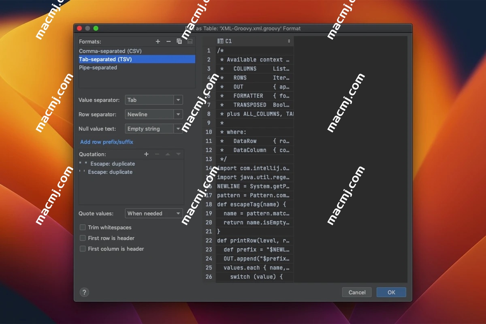Click the save format floppy disk icon

(190, 41)
